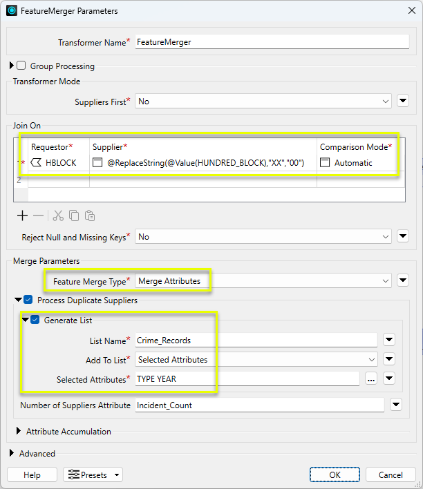Click the ellipsis button for Selected Attributes
423x489 pixels.
(x=370, y=378)
